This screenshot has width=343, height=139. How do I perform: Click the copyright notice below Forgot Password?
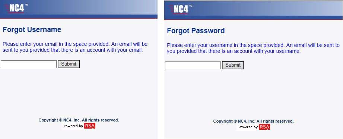tap(253, 121)
